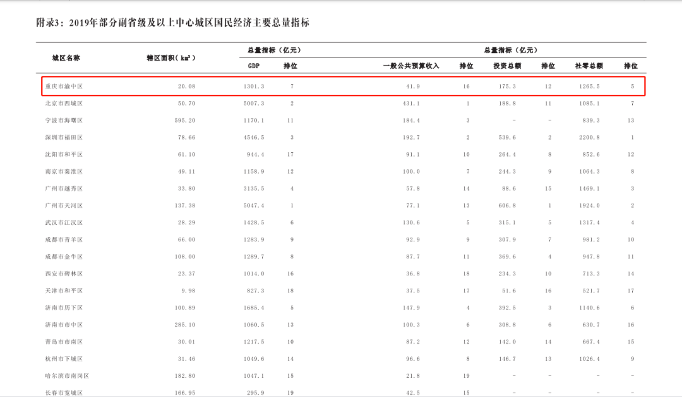This screenshot has height=398, width=682.
Task: Click the 社零总额 column header
Action: 589,66
